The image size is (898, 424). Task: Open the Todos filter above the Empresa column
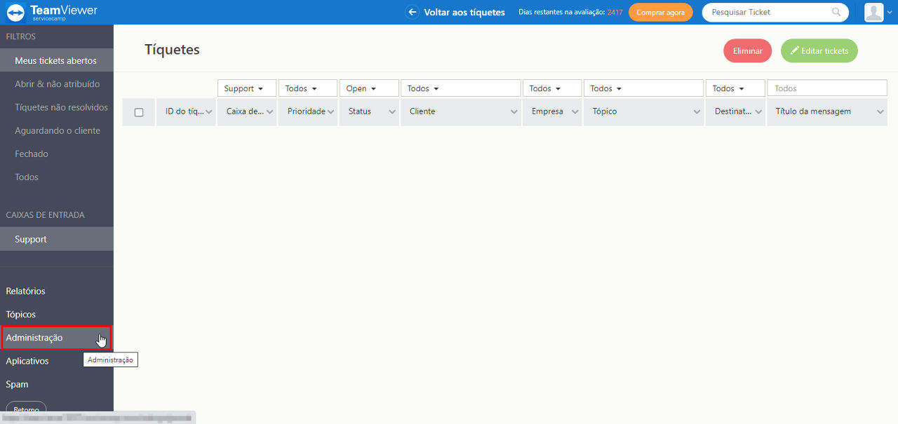pyautogui.click(x=552, y=88)
